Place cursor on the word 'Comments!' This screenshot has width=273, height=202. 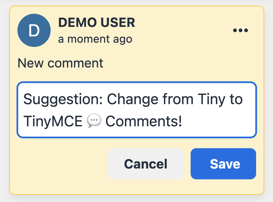(144, 122)
